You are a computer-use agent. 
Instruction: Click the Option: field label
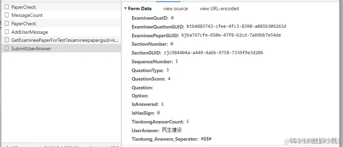click(x=140, y=96)
